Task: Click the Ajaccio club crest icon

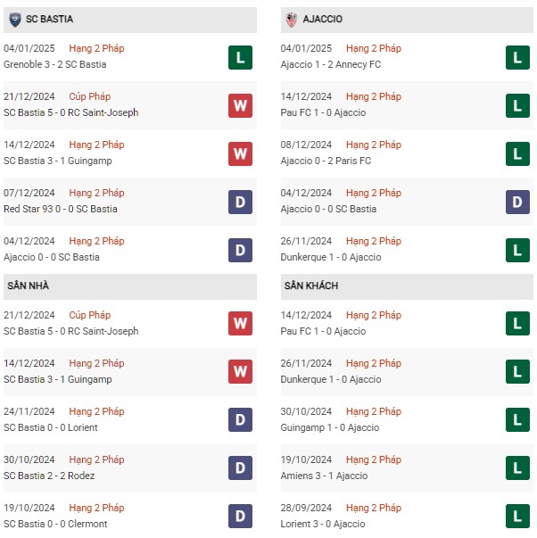Action: click(292, 20)
